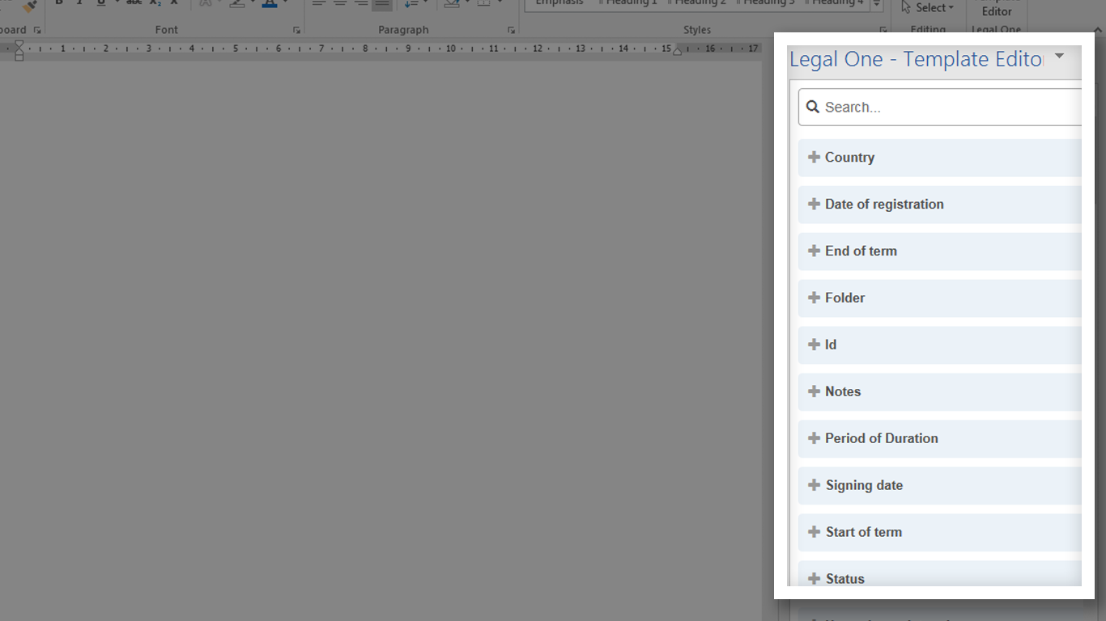Toggle strikethrough formatting

[x=134, y=3]
